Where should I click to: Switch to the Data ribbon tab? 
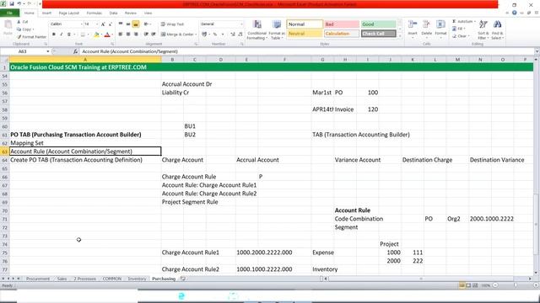113,13
